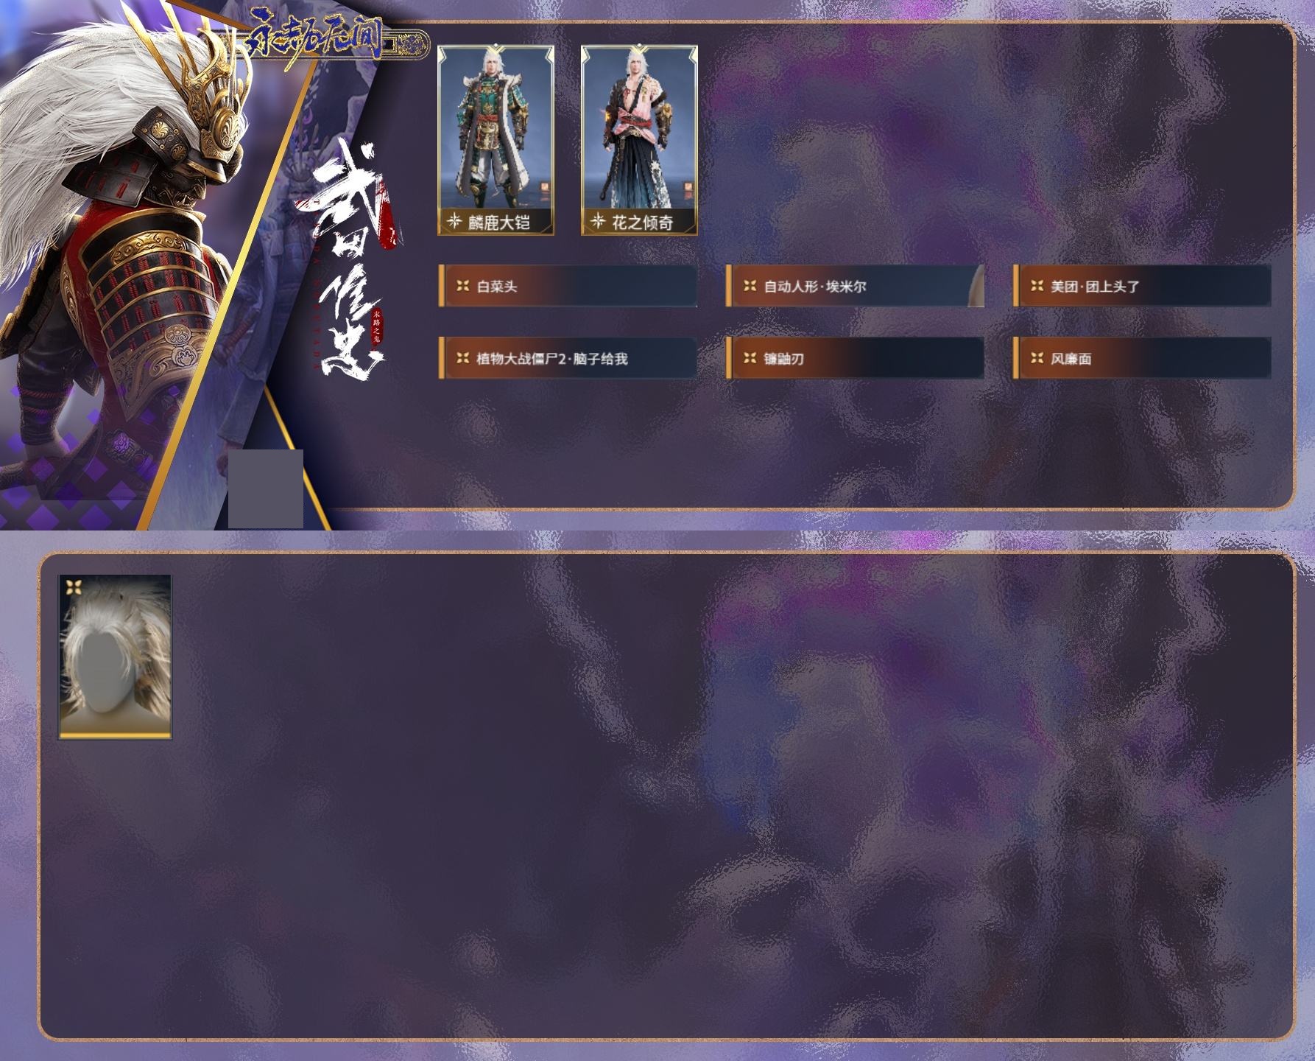
Task: Select the 植物大战僵尸2·脑子给我 entry
Action: (568, 358)
